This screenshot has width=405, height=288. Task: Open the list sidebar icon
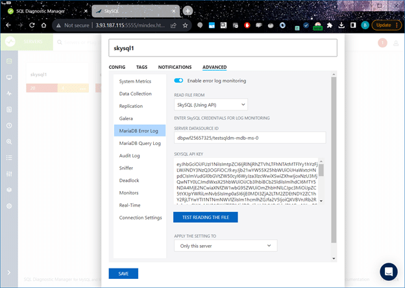[9, 157]
